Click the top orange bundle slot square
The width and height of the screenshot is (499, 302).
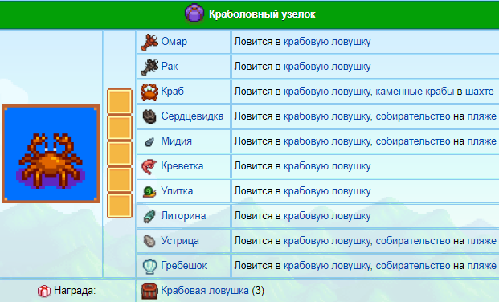(120, 101)
